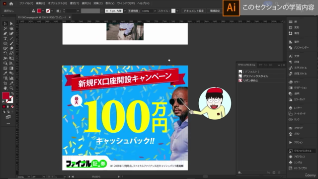Viewport: 318px width, 179px height.
Task: Open the rotate view angle dropdown
Action: (x=44, y=177)
